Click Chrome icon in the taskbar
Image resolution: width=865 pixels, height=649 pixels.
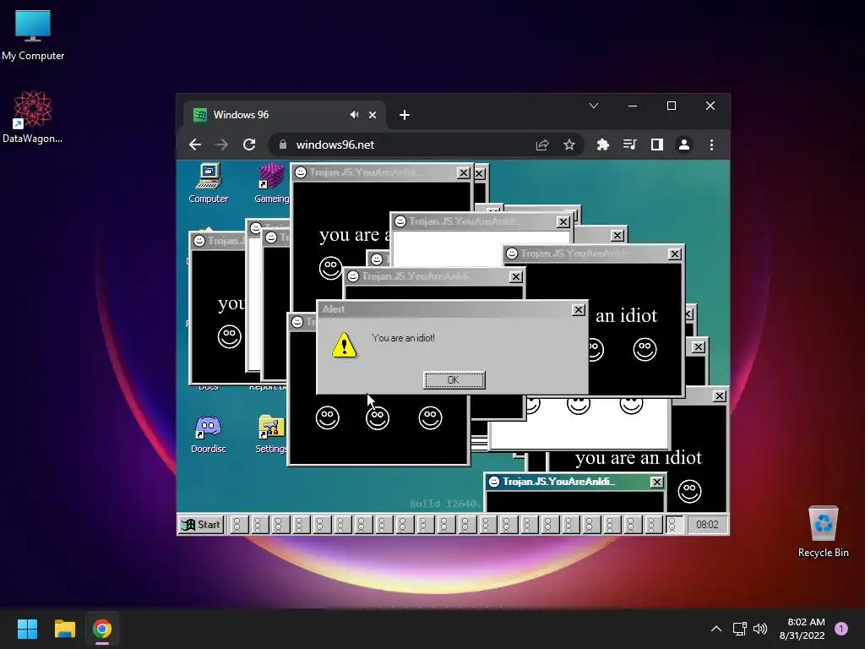(x=102, y=629)
